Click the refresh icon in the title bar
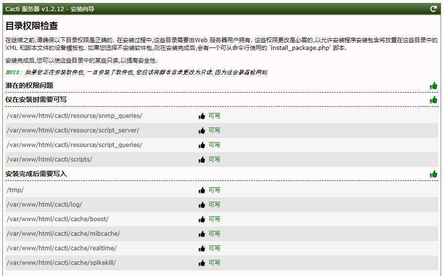This screenshot has width=444, height=276. 433,9
